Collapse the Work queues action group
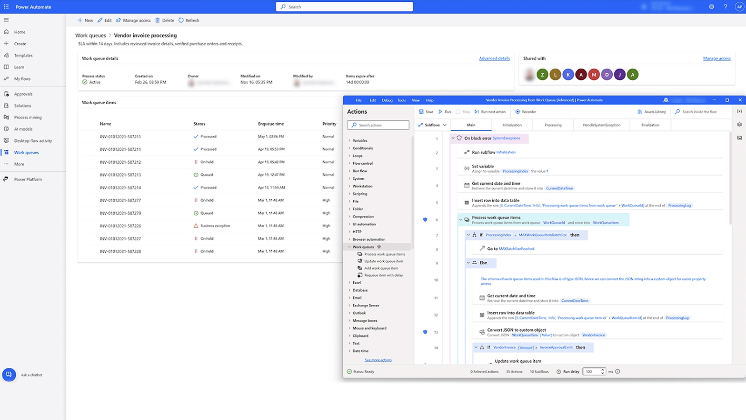746x420 pixels. tap(350, 247)
